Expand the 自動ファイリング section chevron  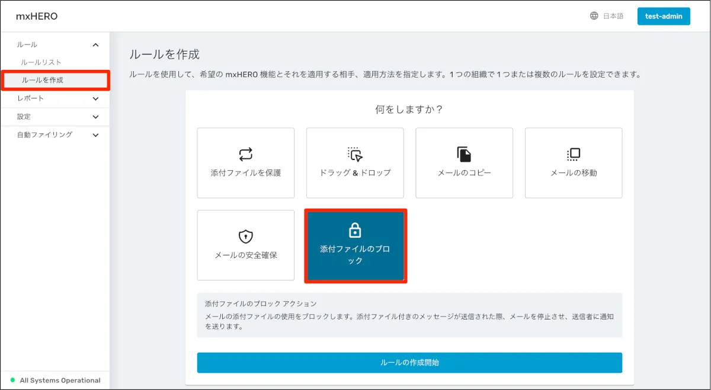(x=96, y=135)
